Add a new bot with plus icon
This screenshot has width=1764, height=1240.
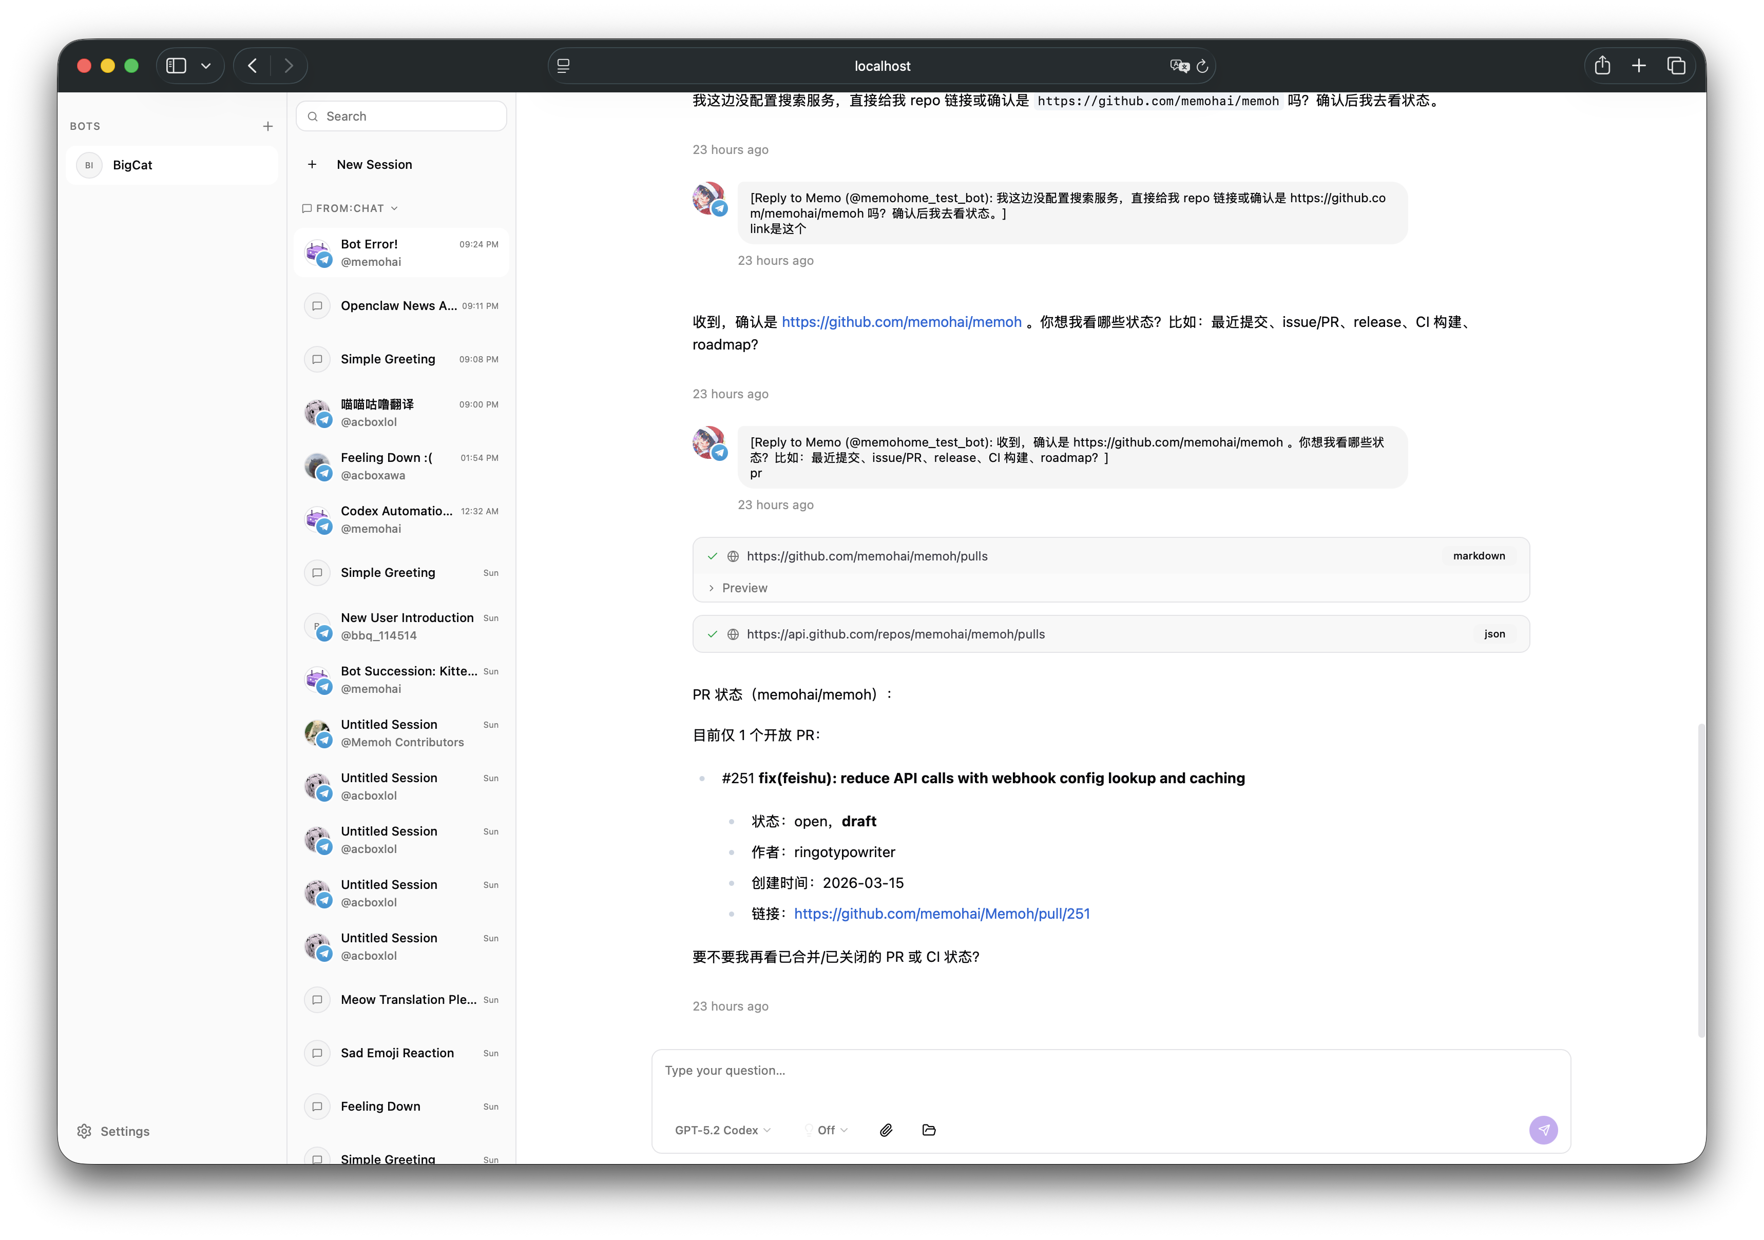267,126
